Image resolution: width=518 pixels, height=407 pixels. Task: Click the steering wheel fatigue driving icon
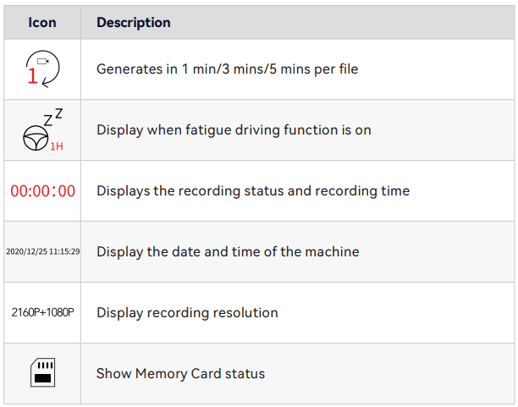[37, 140]
